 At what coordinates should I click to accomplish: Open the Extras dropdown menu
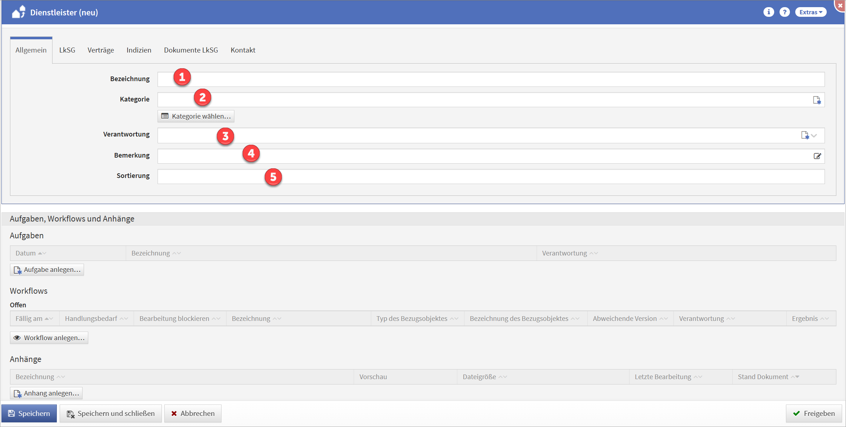(811, 12)
